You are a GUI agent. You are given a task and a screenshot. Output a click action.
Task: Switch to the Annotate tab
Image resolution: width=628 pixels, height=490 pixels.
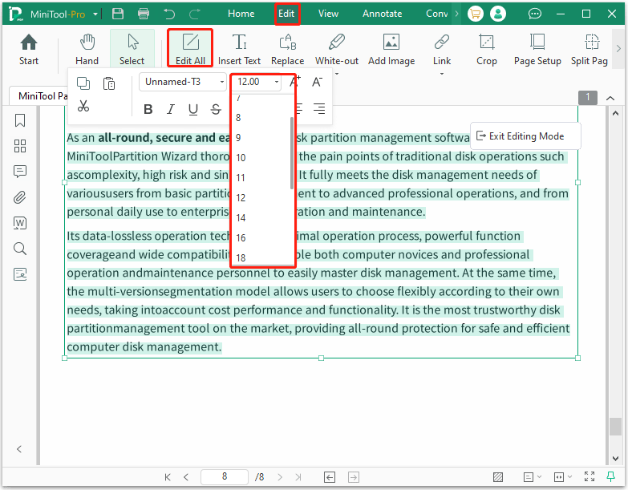click(x=382, y=14)
